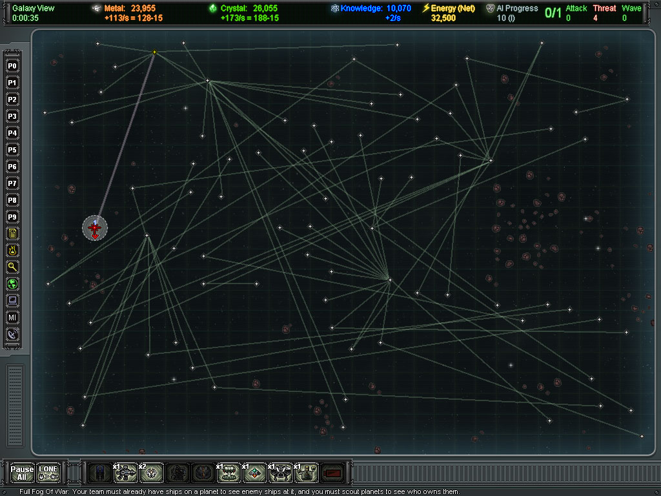This screenshot has width=661, height=496.
Task: Toggle the Pause All button
Action: 22,473
